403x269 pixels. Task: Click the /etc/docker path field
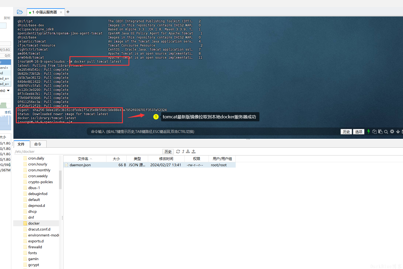click(x=88, y=152)
